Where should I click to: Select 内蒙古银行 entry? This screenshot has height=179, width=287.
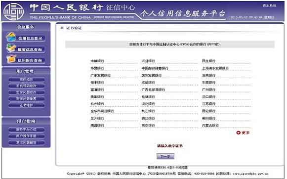(x=210, y=126)
